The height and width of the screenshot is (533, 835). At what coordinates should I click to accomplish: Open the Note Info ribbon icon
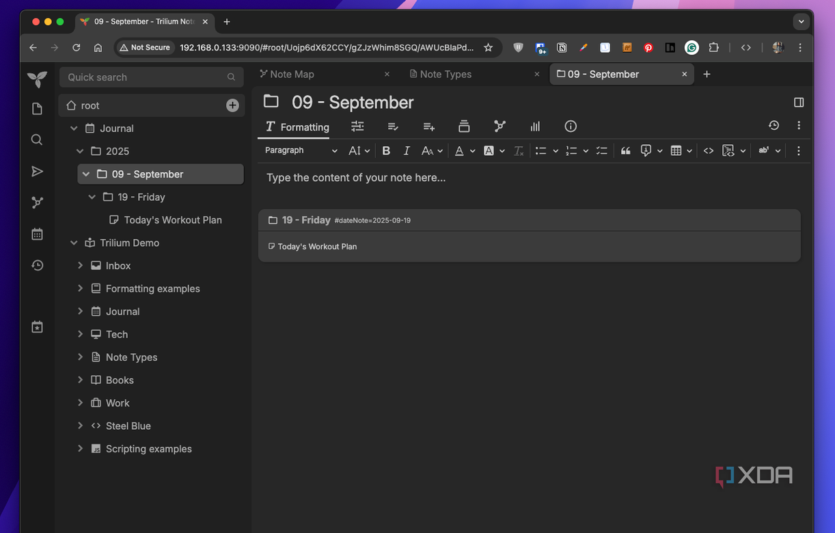pos(571,126)
